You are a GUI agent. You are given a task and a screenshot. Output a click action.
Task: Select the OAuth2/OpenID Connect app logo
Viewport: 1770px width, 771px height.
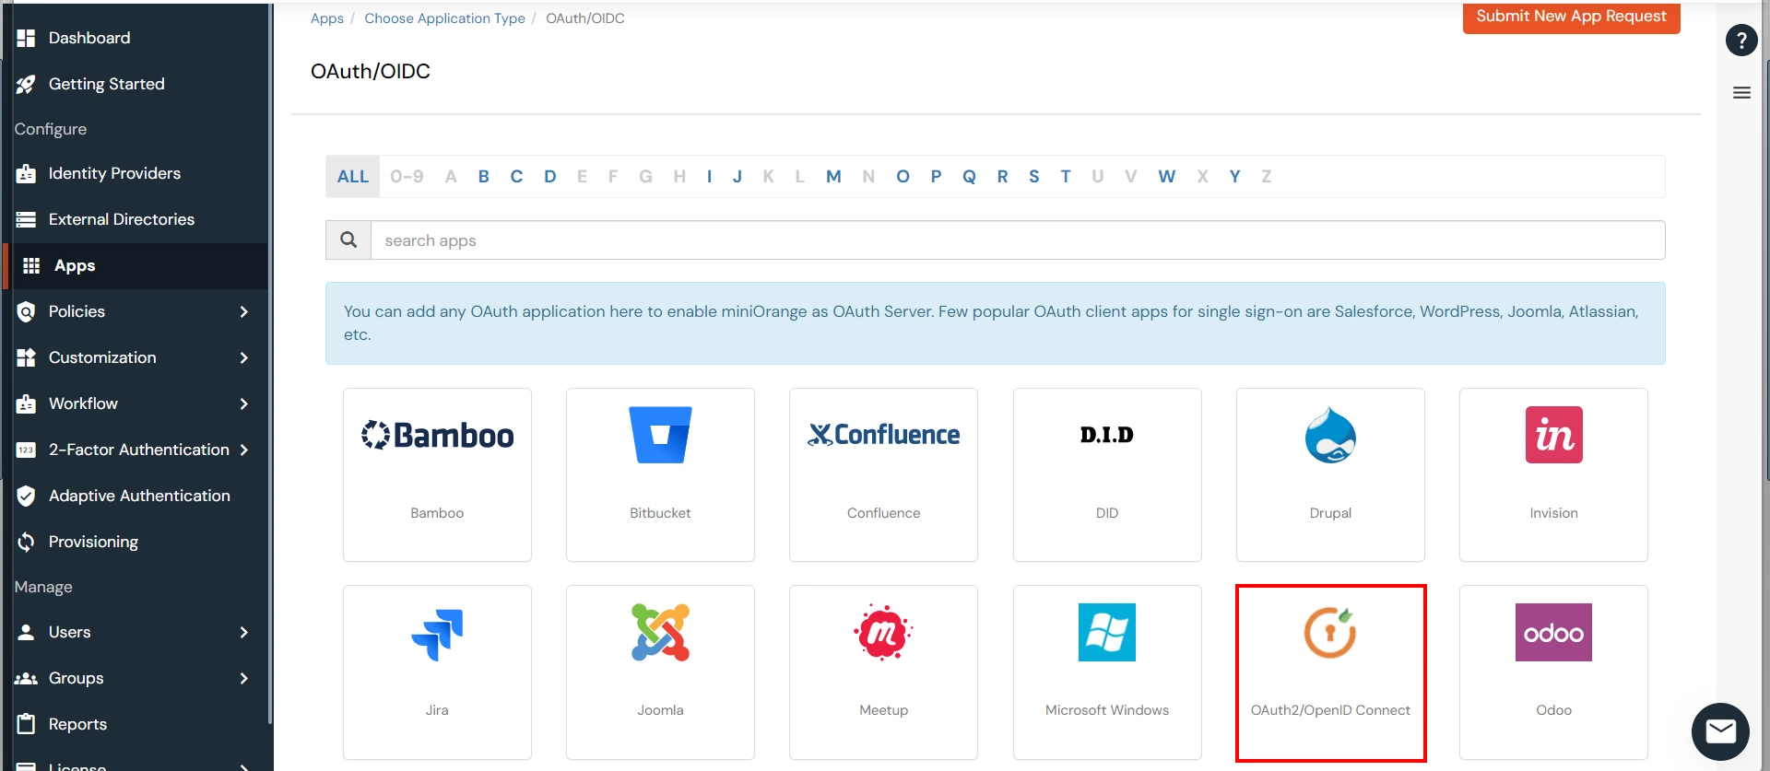(1330, 632)
